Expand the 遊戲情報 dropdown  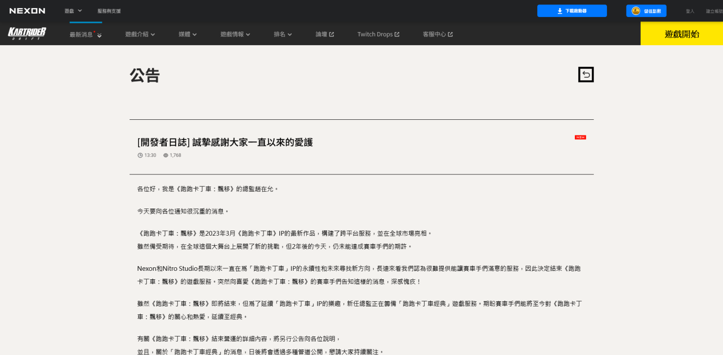pyautogui.click(x=235, y=34)
